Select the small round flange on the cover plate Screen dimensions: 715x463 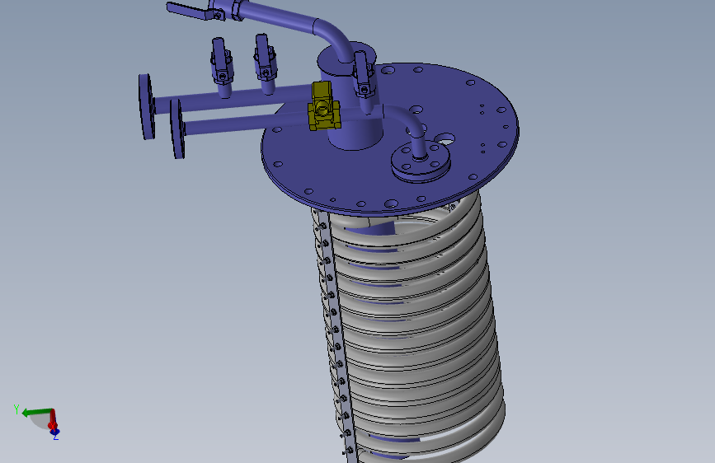click(x=421, y=161)
